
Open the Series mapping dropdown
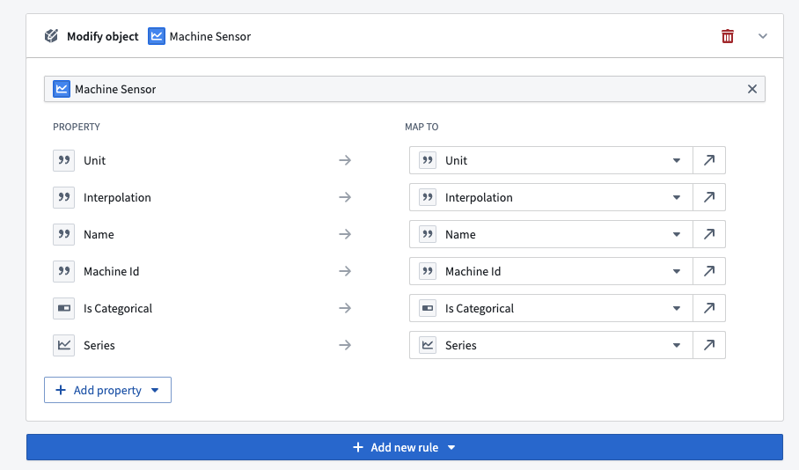coord(551,345)
